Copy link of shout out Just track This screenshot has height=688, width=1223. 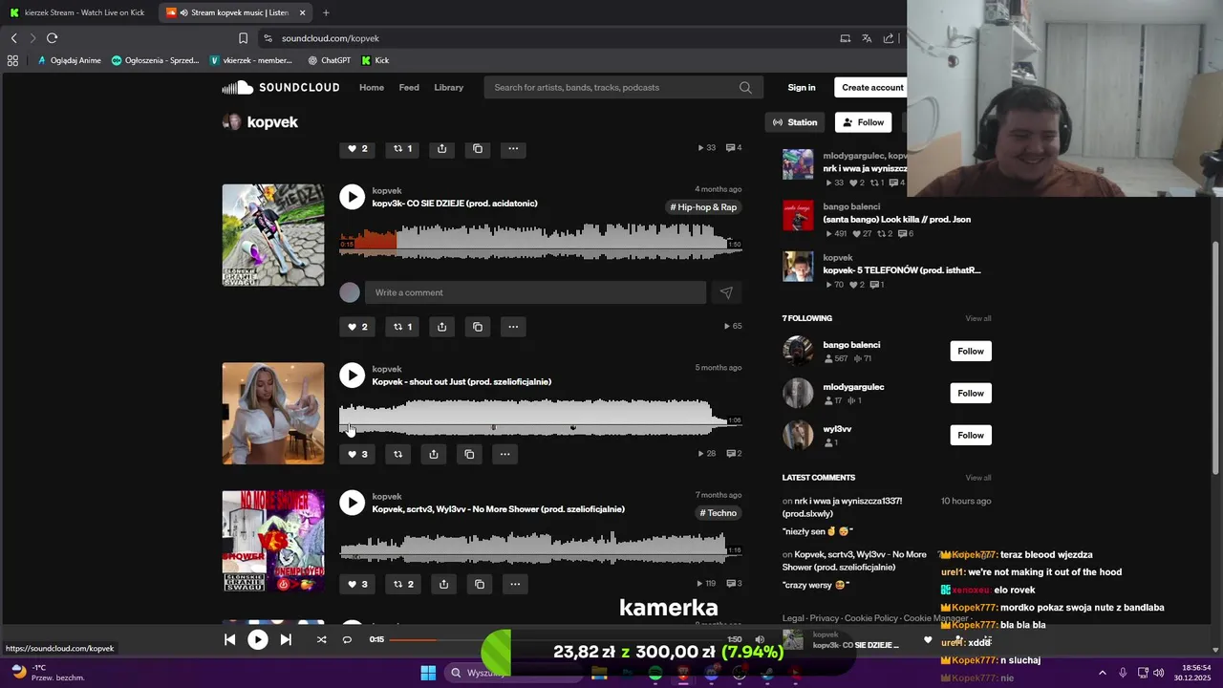(x=469, y=454)
